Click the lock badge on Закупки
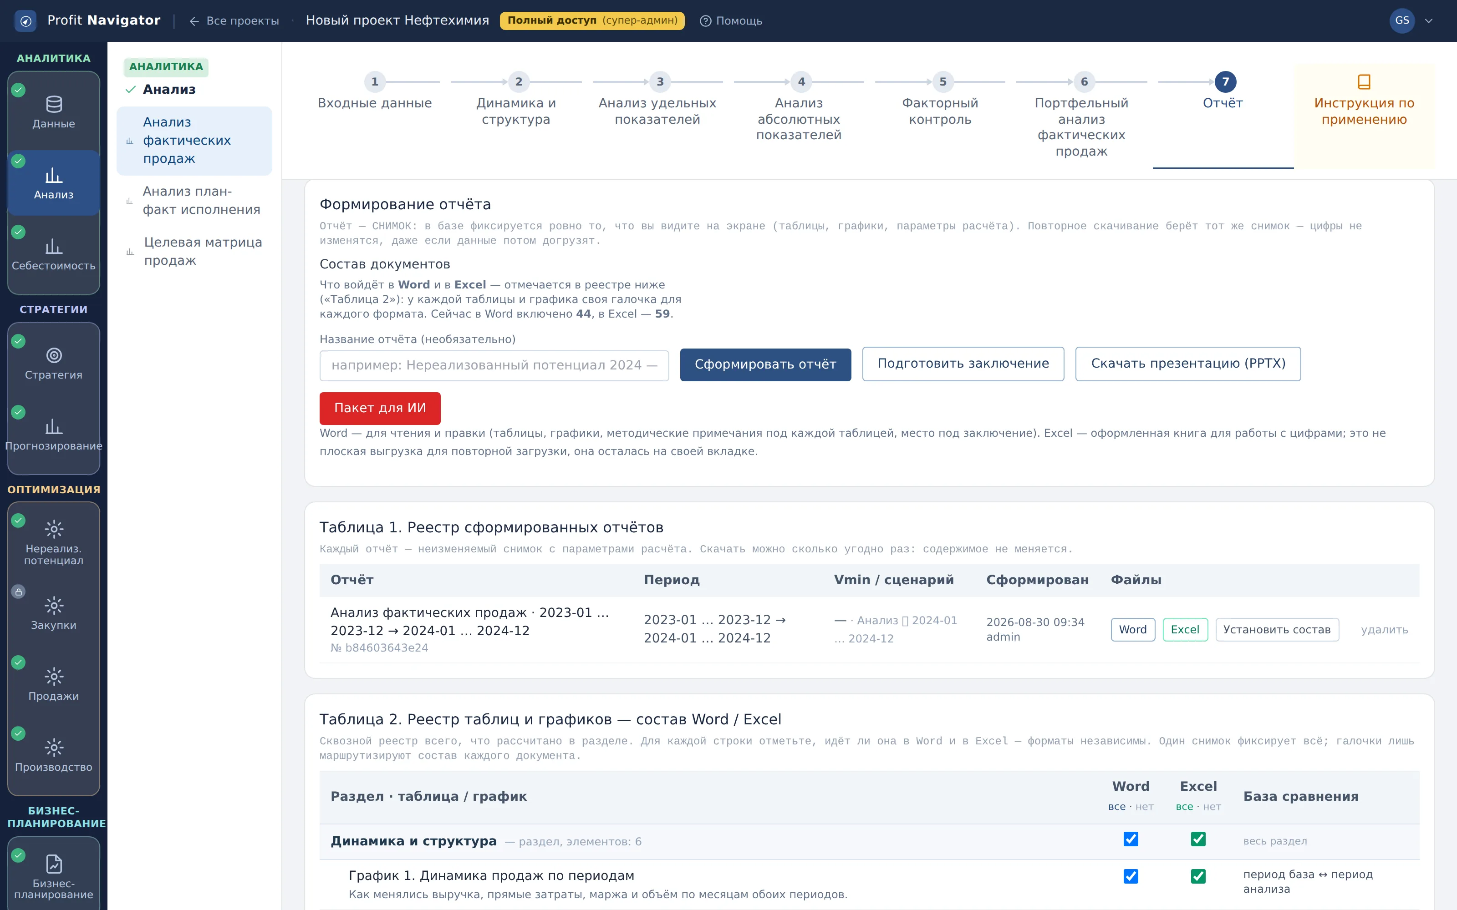Screen dimensions: 1457x910 pos(19,591)
